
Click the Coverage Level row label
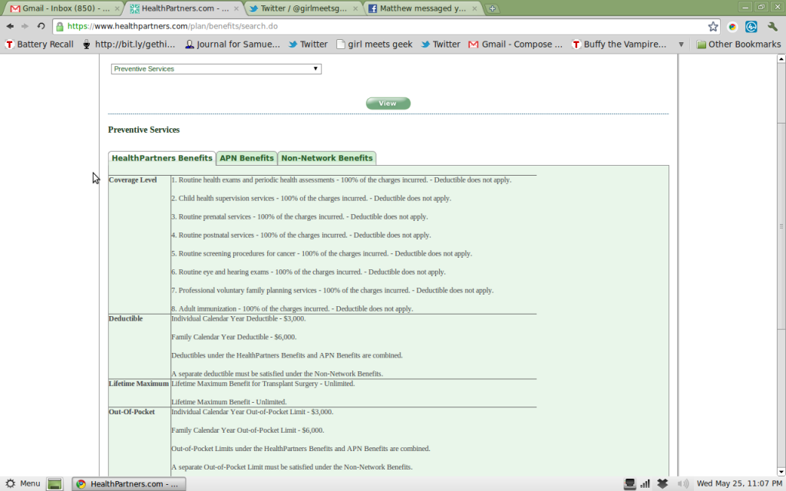point(133,180)
